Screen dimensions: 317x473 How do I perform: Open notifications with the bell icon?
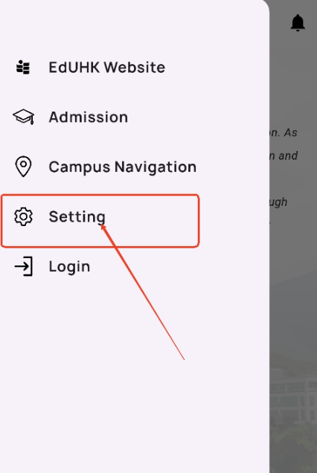tap(298, 22)
